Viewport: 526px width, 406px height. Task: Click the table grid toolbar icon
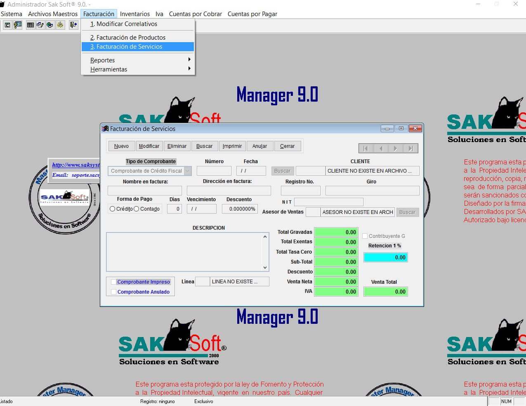[x=31, y=25]
